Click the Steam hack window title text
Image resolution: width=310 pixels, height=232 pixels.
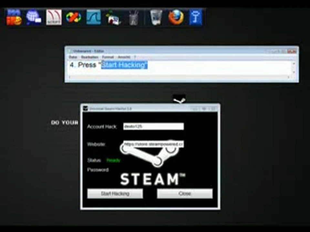(110, 109)
